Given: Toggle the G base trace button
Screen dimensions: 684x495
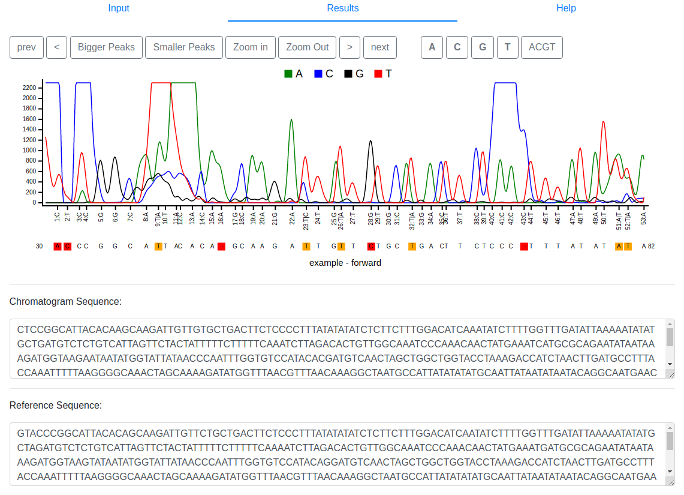Looking at the screenshot, I should point(483,47).
